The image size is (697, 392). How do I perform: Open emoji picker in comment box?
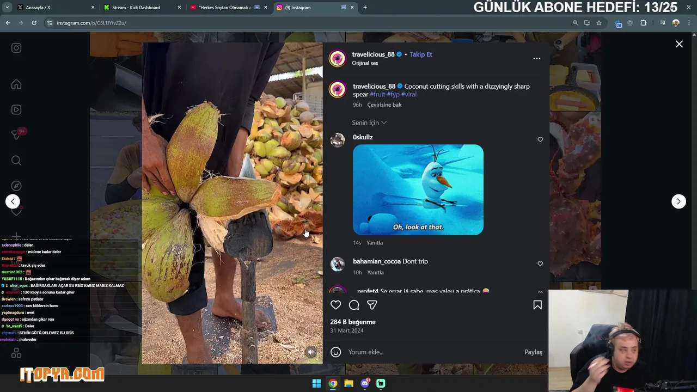pyautogui.click(x=336, y=352)
